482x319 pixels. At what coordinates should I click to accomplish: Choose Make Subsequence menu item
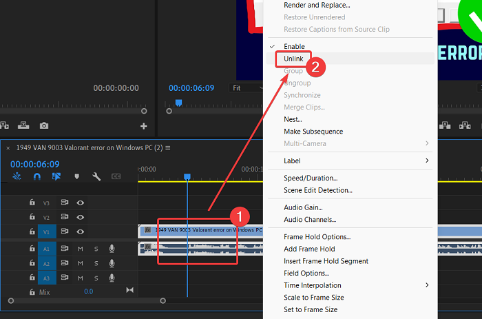click(x=350, y=132)
